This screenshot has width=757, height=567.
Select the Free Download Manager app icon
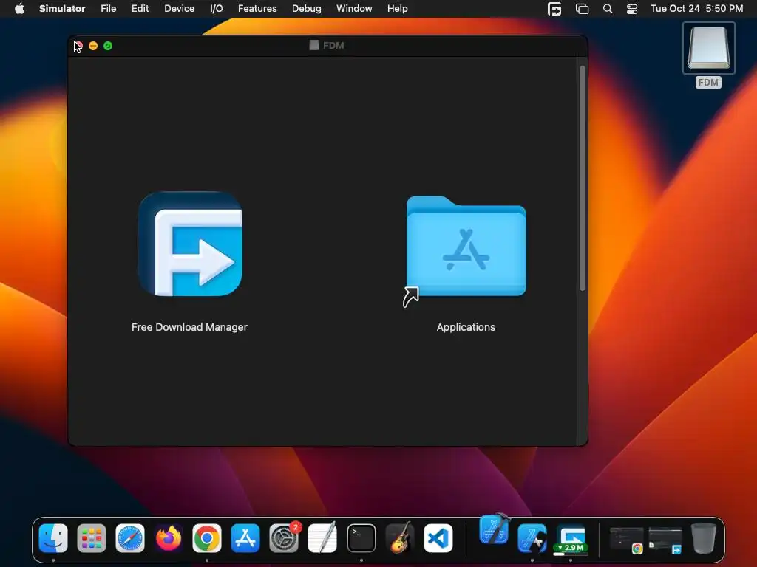[190, 244]
